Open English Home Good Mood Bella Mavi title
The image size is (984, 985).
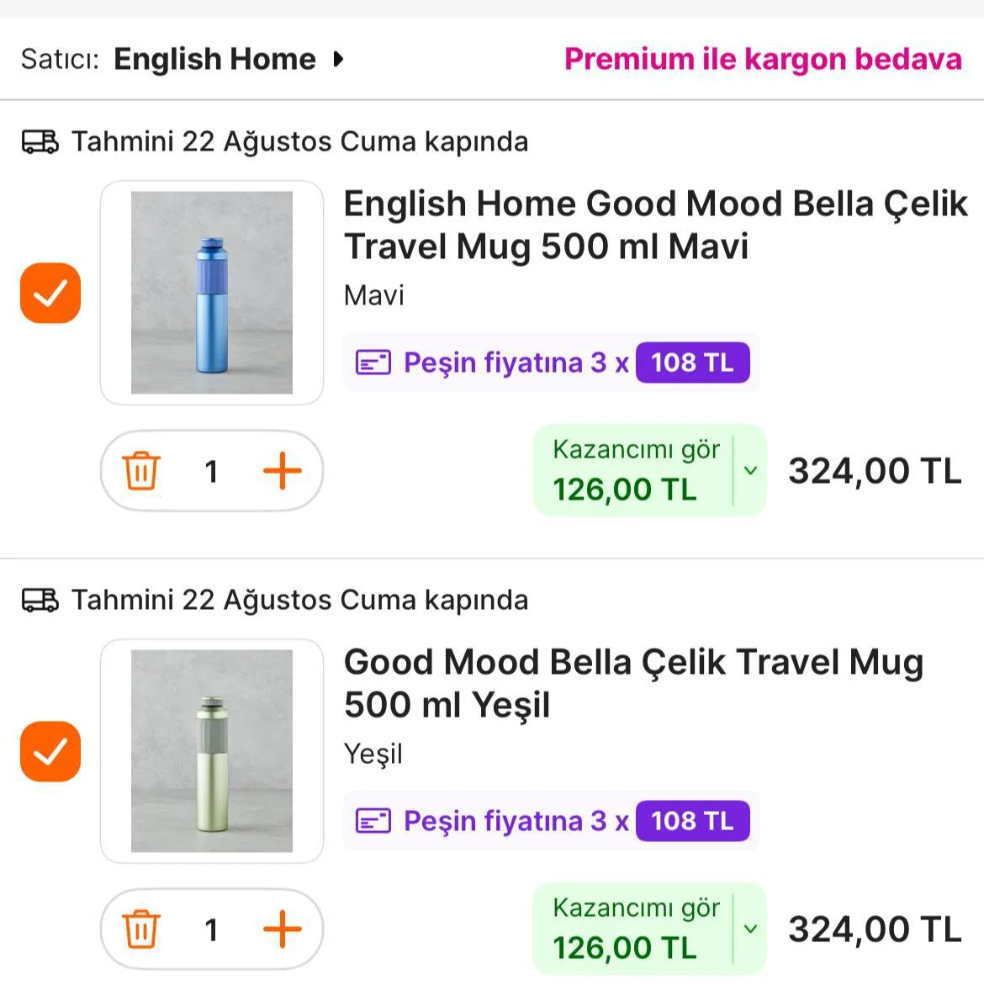[x=654, y=225]
